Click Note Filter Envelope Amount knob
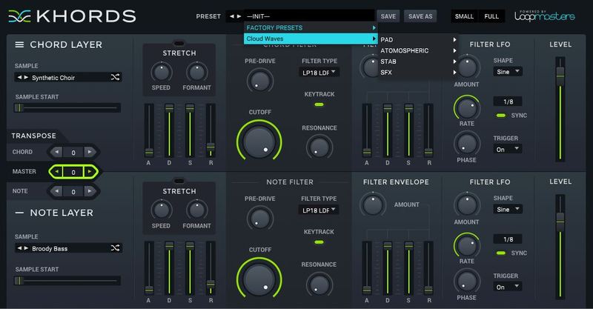The width and height of the screenshot is (593, 309). pos(373,205)
